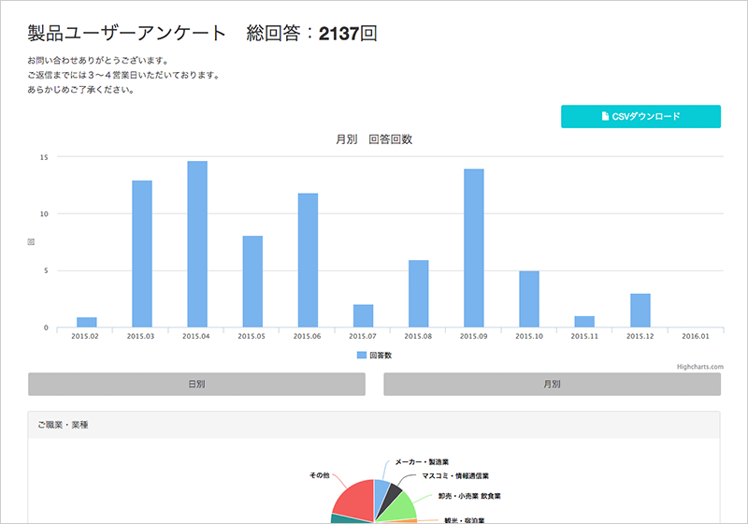This screenshot has height=524, width=748.
Task: Click the 2015.05 bar
Action: pos(252,282)
